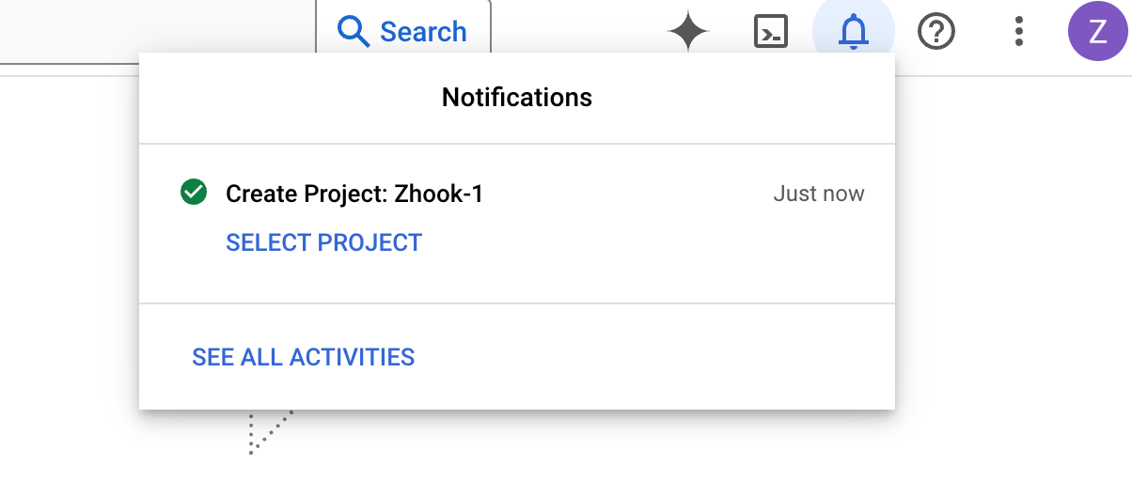This screenshot has height=481, width=1132.
Task: Open the Gemini AI sparkle assistant
Action: [687, 32]
